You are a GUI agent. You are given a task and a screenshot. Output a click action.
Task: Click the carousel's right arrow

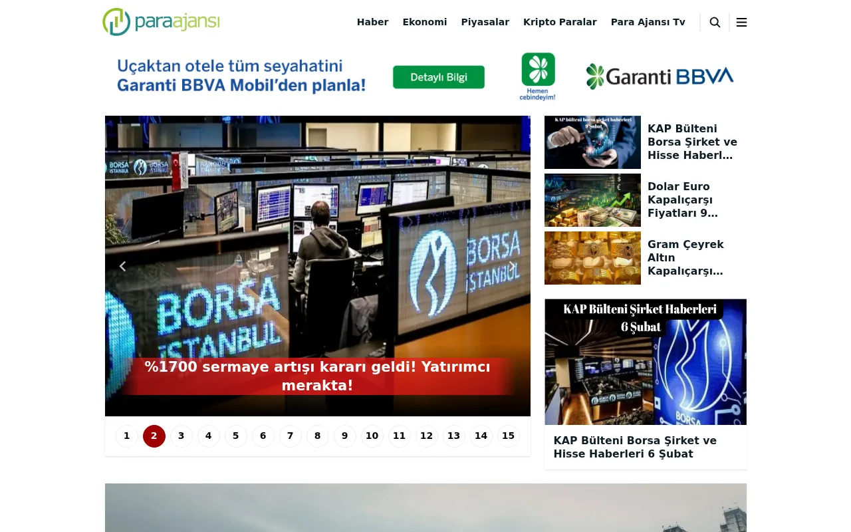[x=513, y=266]
